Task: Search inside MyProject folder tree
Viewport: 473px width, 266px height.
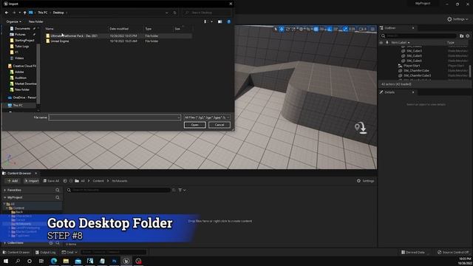Action: (x=58, y=197)
